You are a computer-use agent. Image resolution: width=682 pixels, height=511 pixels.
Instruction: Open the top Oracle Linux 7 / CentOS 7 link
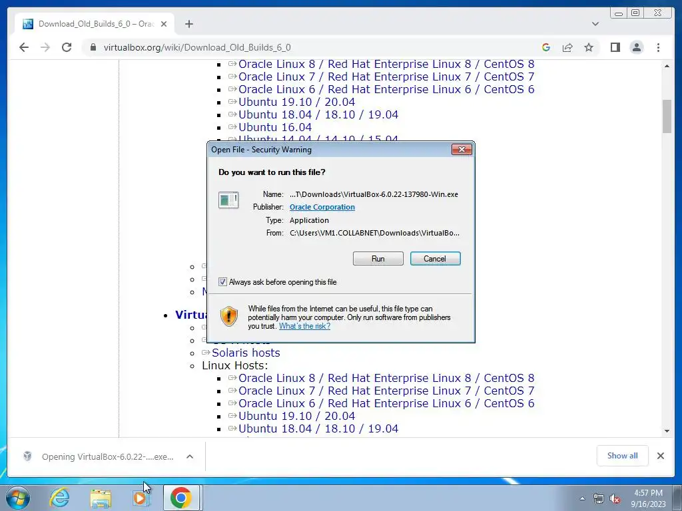tap(386, 77)
